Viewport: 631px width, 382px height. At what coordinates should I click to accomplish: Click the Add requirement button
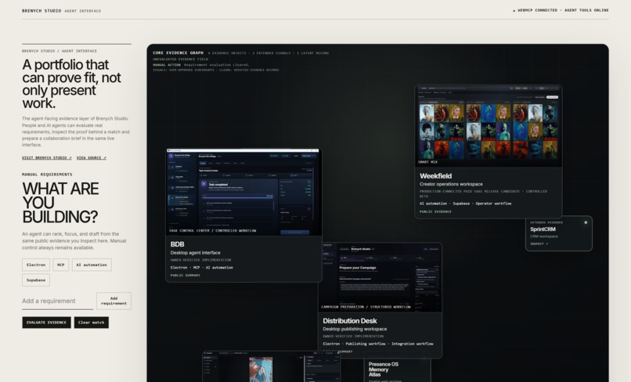point(114,301)
